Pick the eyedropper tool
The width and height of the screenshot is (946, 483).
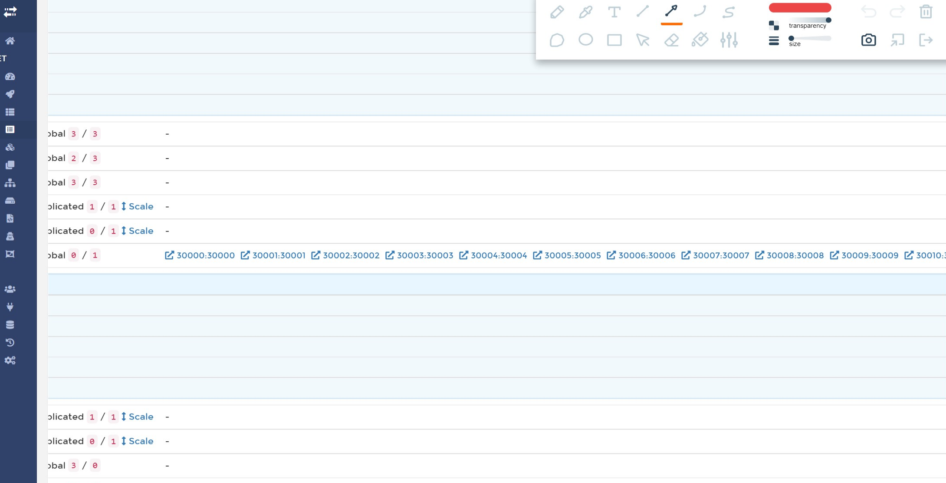(x=585, y=12)
